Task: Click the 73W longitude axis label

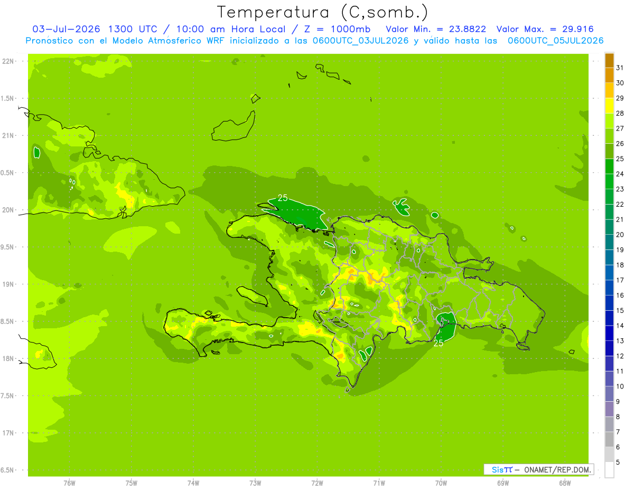Action: point(255,483)
